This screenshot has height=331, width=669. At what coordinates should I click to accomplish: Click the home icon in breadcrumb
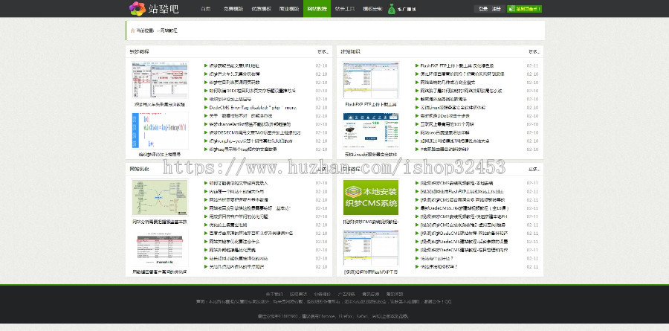click(x=133, y=30)
